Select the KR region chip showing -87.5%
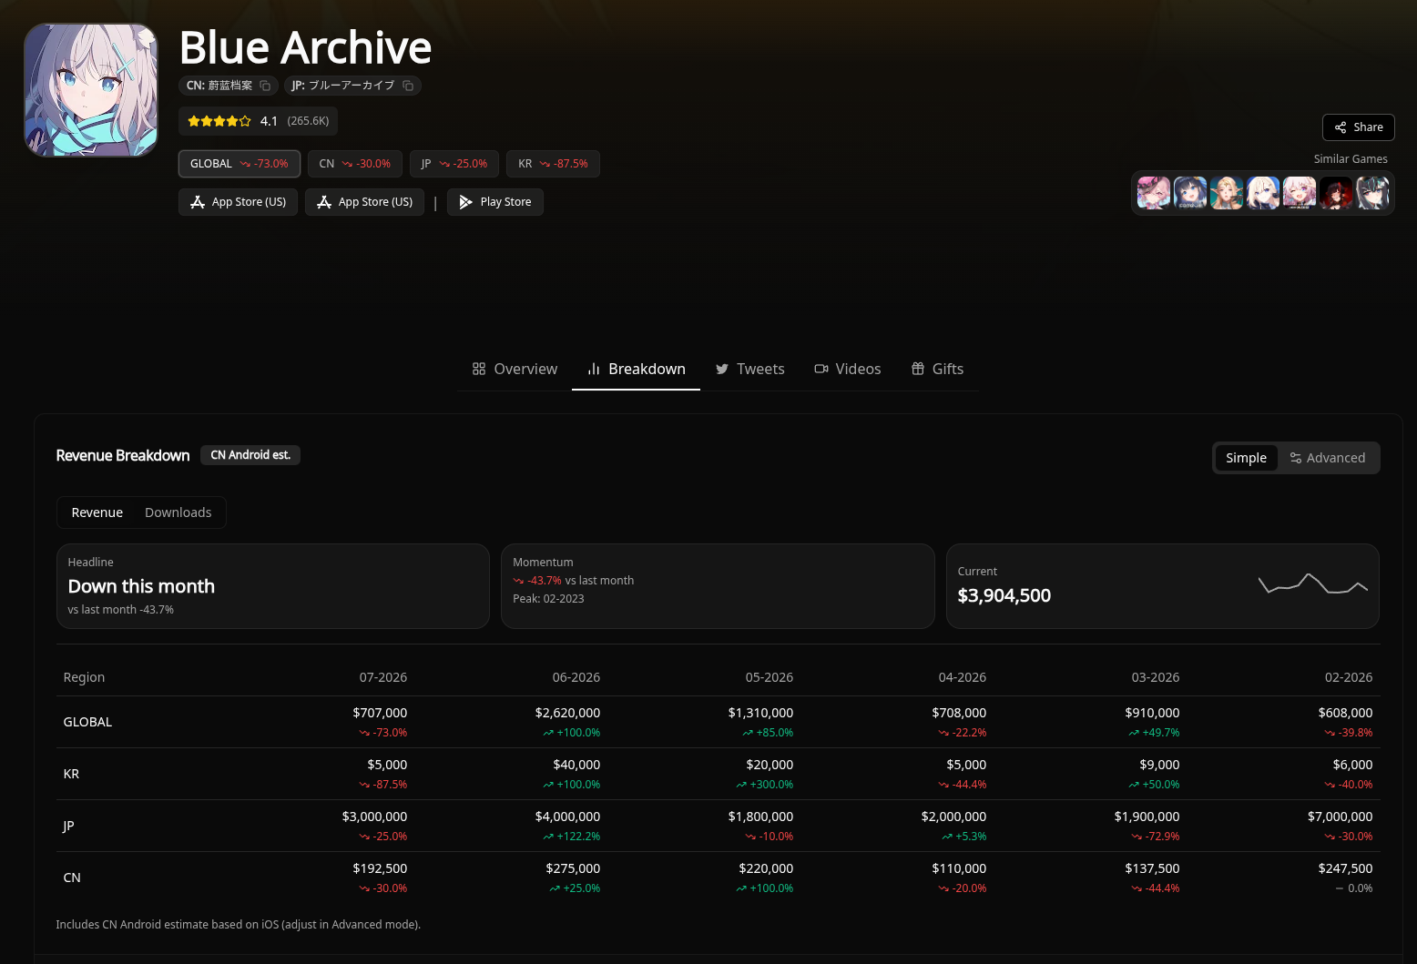The width and height of the screenshot is (1417, 964). pyautogui.click(x=553, y=164)
